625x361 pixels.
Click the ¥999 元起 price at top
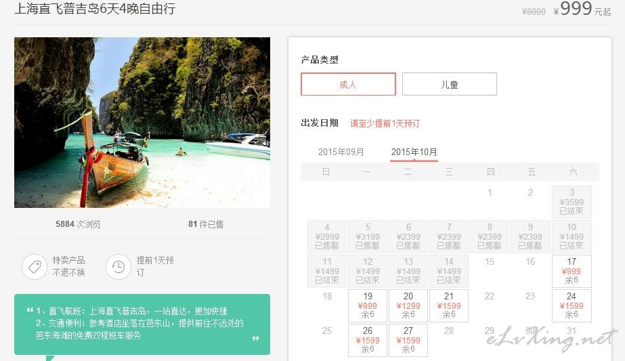coord(582,9)
